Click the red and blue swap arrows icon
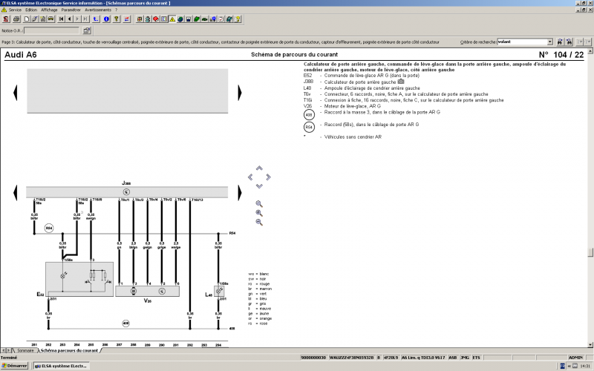The width and height of the screenshot is (594, 371). pyautogui.click(x=127, y=19)
